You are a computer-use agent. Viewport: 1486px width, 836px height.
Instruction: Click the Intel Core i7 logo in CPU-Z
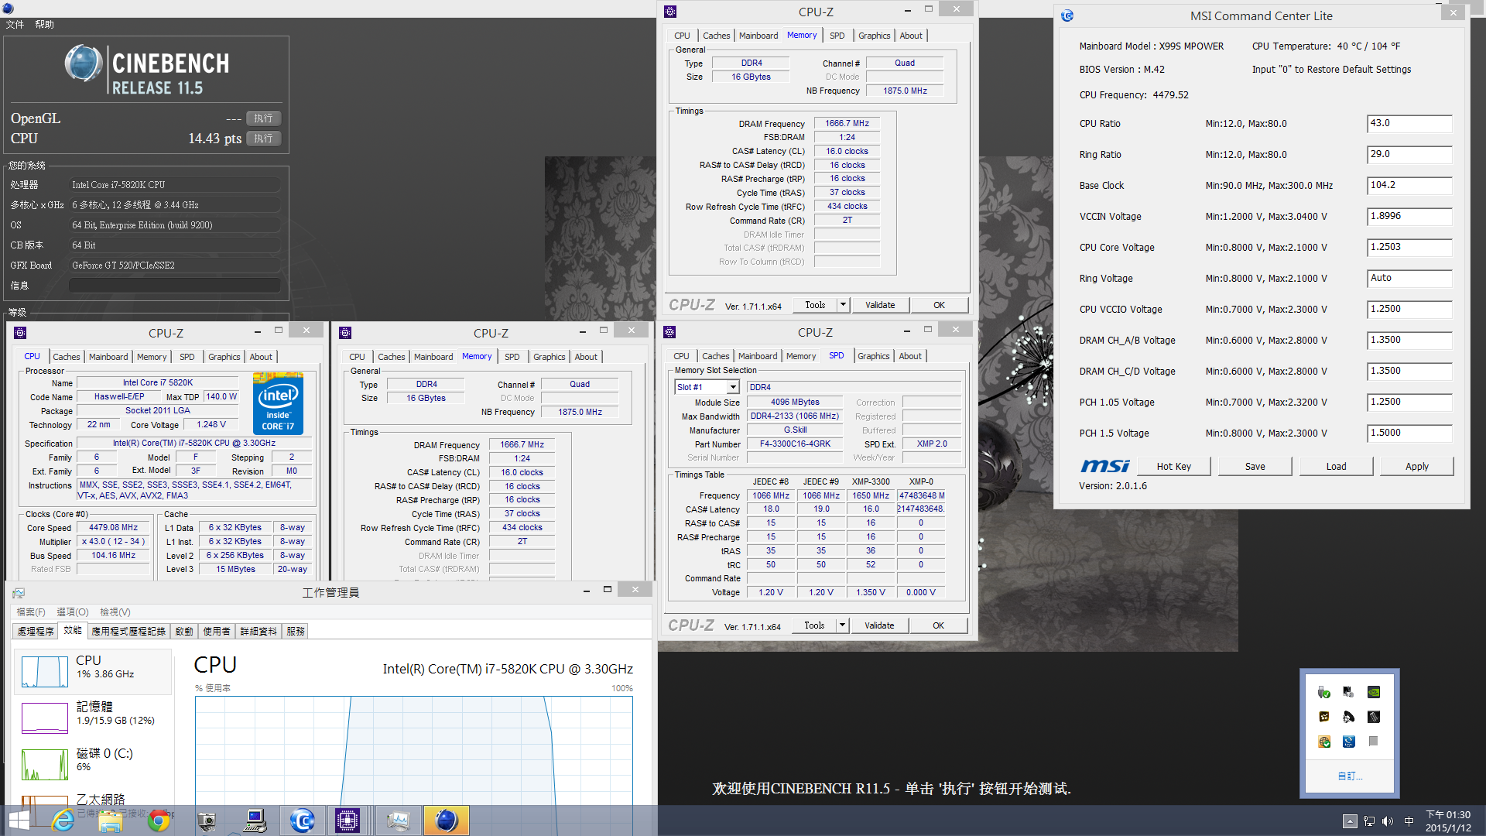tap(278, 404)
